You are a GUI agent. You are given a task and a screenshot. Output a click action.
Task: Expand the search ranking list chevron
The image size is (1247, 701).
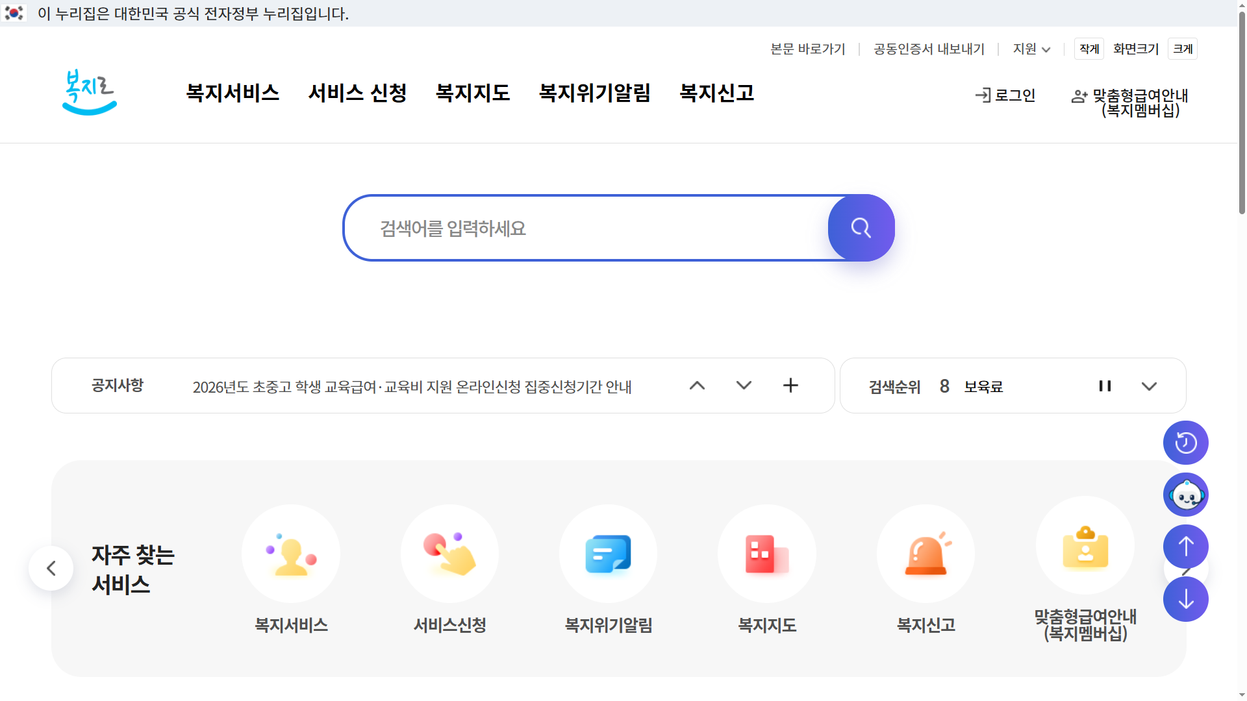coord(1149,385)
